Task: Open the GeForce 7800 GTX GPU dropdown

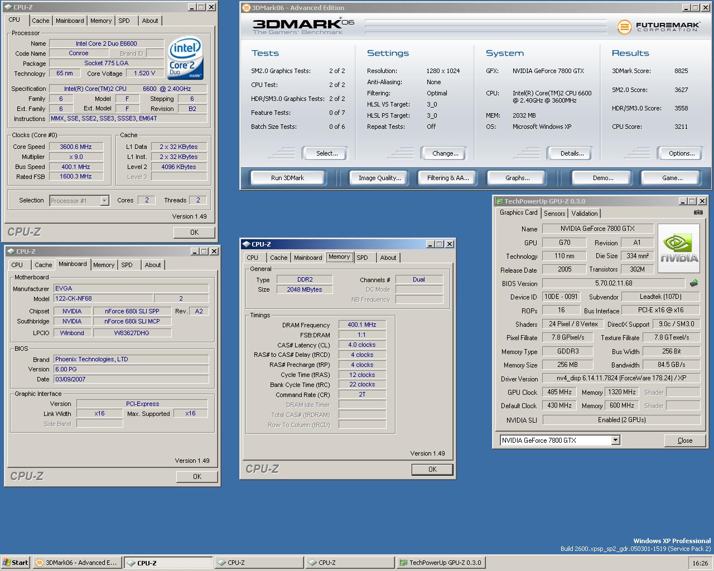Action: [615, 441]
